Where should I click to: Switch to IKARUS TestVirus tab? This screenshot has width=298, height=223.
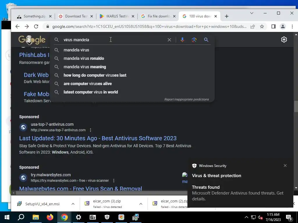(x=117, y=16)
